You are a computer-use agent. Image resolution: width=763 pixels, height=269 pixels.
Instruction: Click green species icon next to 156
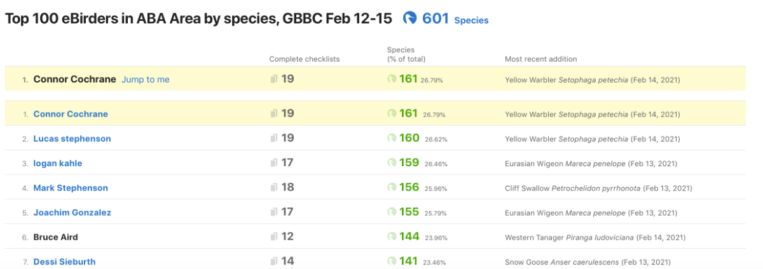tap(392, 188)
